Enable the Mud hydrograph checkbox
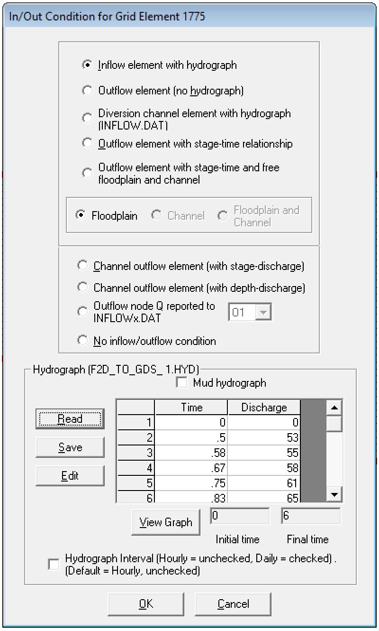The image size is (379, 631). 181,382
